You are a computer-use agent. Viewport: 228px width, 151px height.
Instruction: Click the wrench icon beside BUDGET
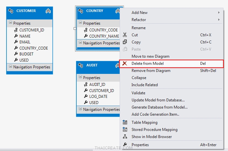[x=16, y=54]
